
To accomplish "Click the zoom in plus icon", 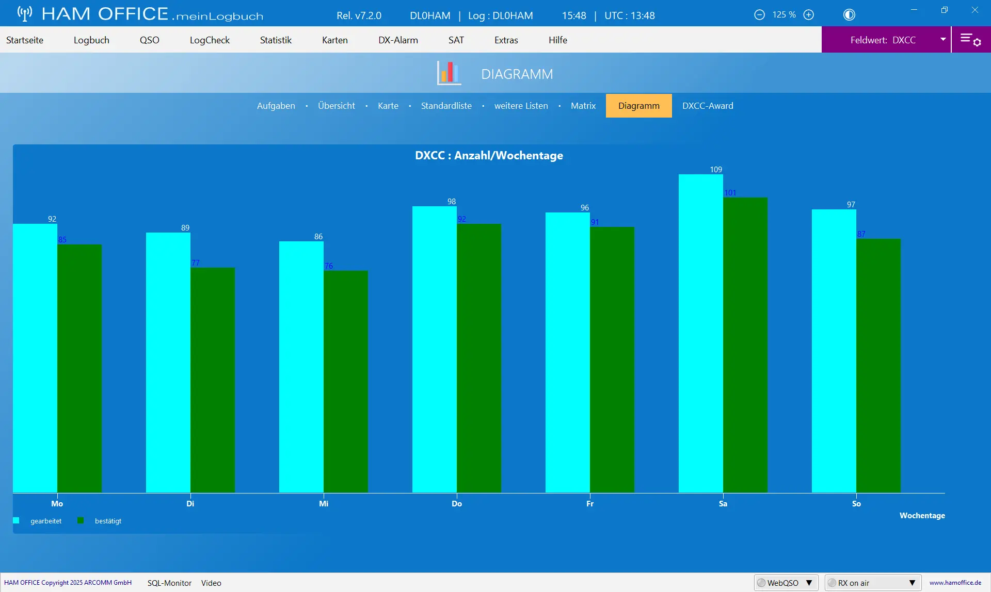I will tap(809, 15).
